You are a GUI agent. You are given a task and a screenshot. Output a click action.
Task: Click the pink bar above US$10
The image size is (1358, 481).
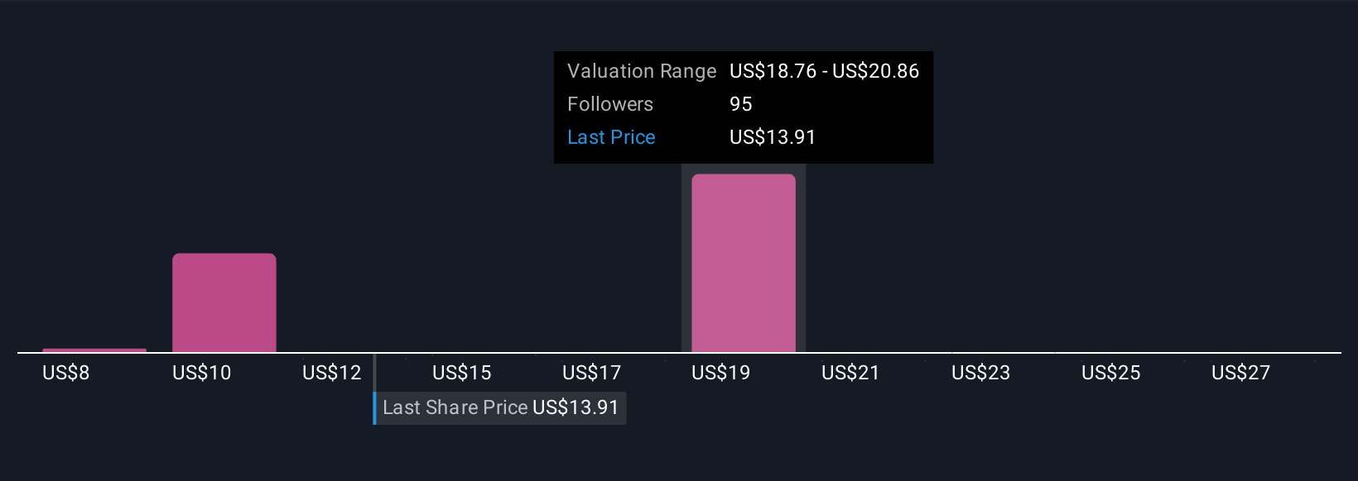click(224, 302)
